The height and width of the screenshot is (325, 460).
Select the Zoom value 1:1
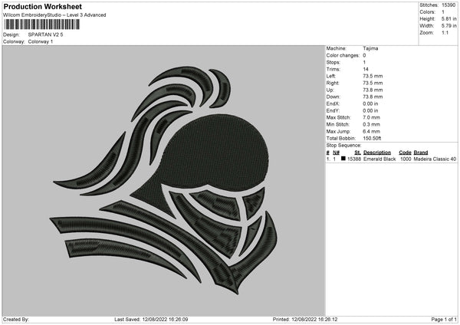tap(445, 33)
